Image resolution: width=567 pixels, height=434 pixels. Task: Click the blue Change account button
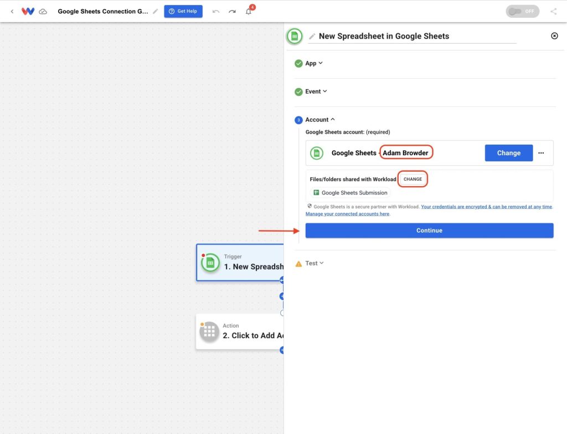tap(509, 153)
